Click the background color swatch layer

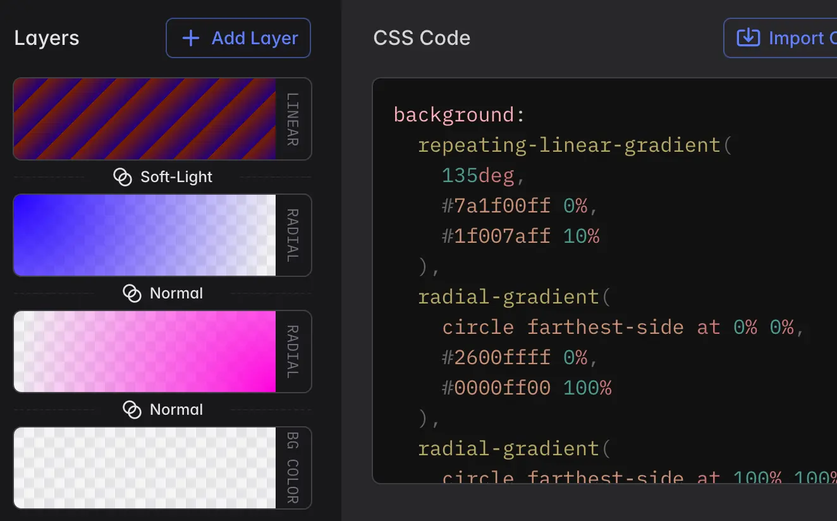click(144, 467)
